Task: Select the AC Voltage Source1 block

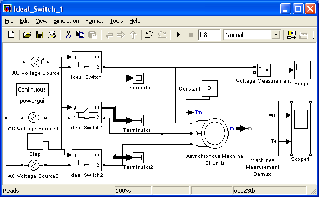Action: (x=33, y=118)
